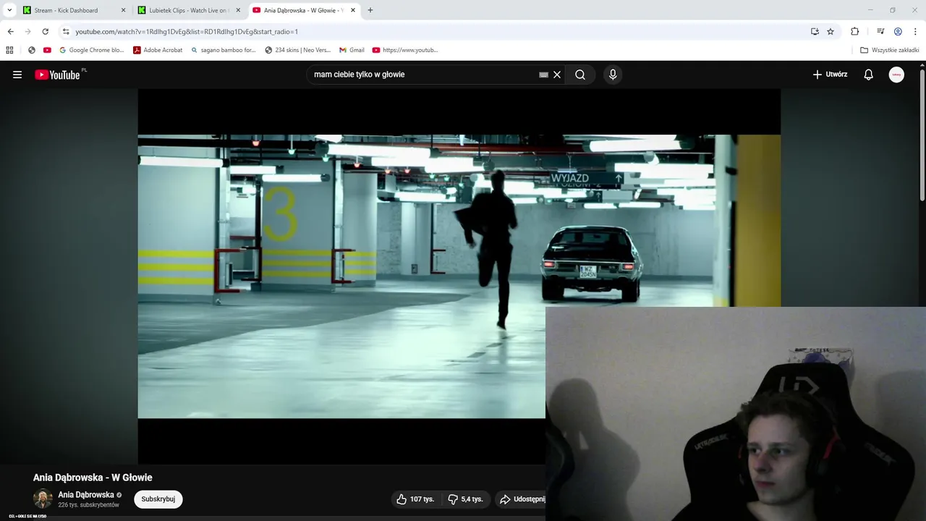Click the address bar URL
The height and width of the screenshot is (521, 926).
(x=187, y=32)
